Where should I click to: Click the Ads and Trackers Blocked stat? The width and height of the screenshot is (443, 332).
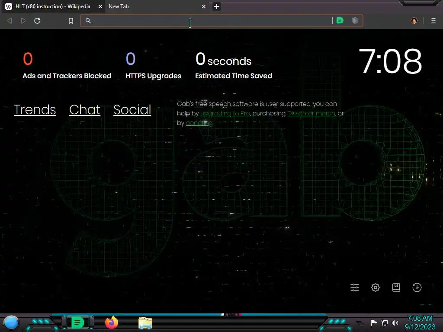click(67, 66)
